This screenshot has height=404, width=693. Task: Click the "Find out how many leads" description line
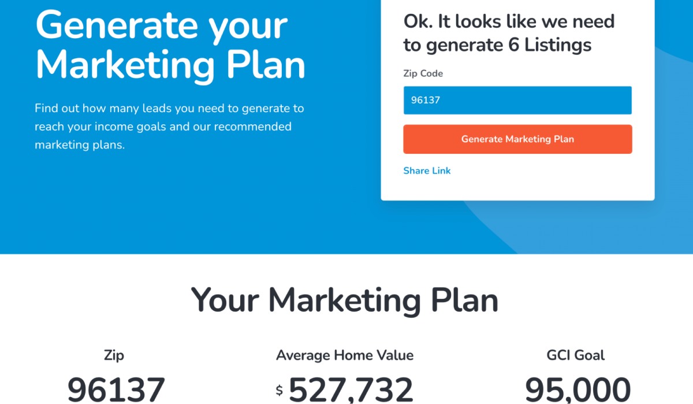169,108
